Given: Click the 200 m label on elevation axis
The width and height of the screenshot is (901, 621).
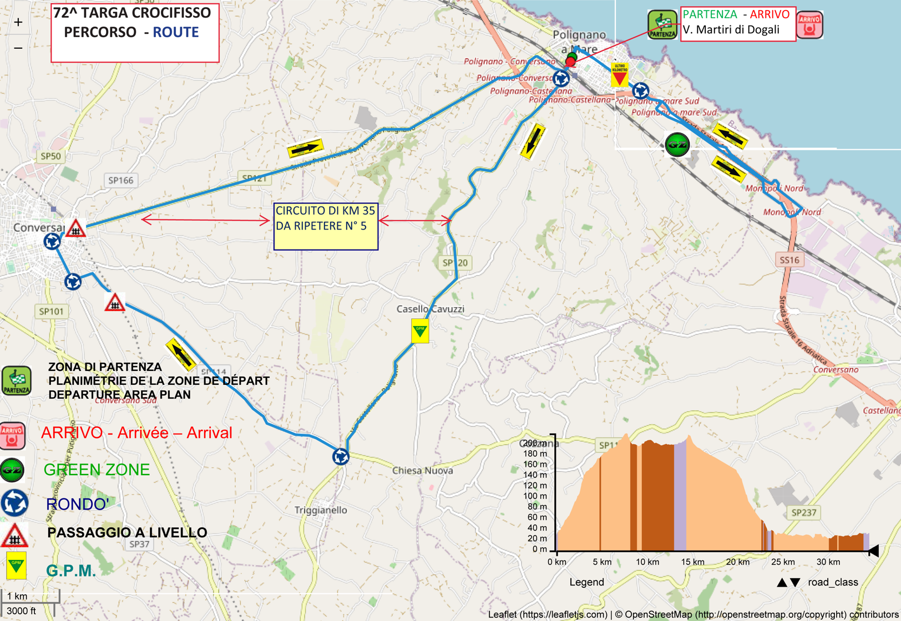Looking at the screenshot, I should (534, 443).
